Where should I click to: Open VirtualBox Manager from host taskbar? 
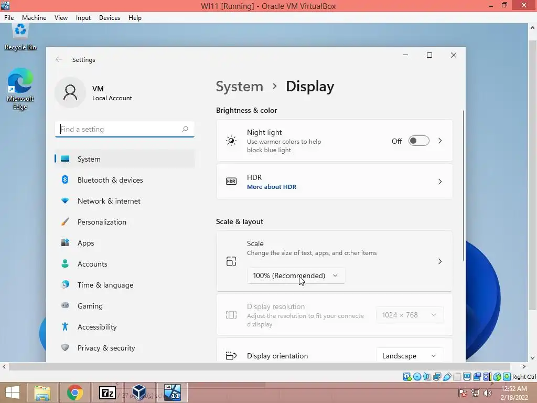139,393
